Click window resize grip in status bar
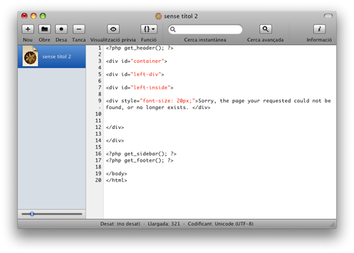The image size is (354, 253). pos(332,224)
